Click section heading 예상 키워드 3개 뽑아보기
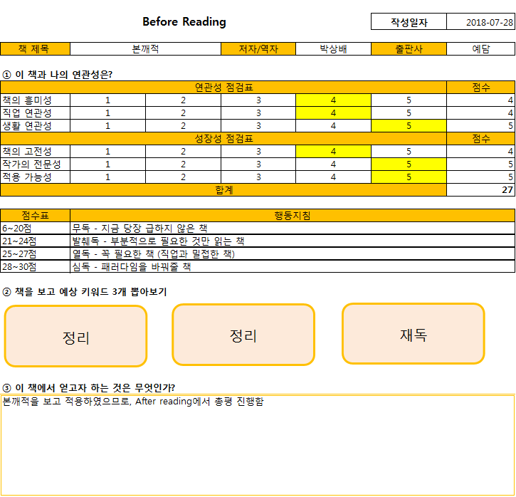 85,292
